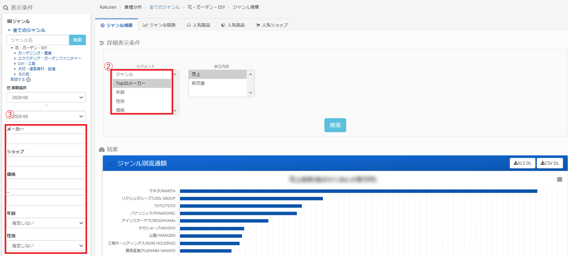Viewport: 568px width, 256px height.
Task: Open the 年齢 dropdown showing 指定しない
Action: point(46,223)
